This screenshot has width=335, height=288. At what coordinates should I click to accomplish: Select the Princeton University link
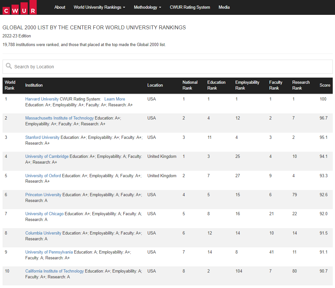[43, 195]
